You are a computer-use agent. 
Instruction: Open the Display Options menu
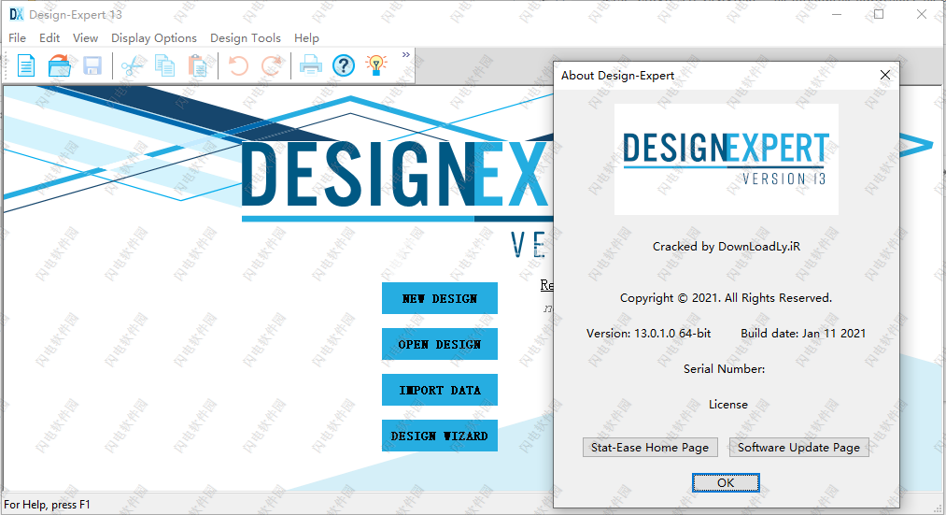point(154,38)
